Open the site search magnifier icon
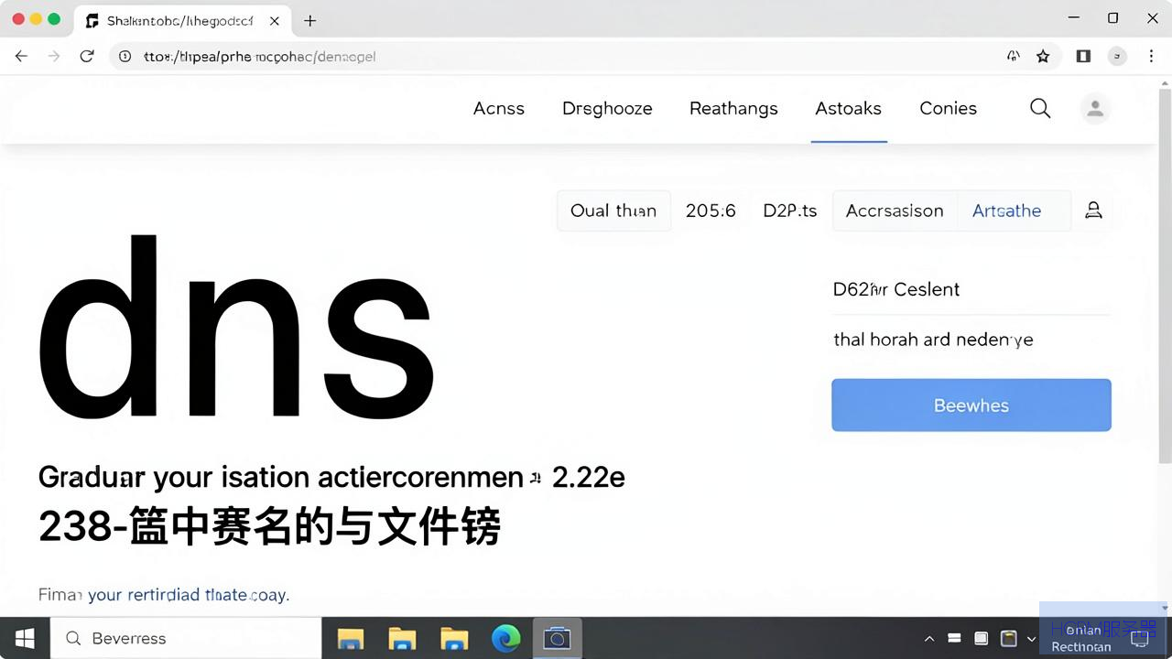This screenshot has width=1172, height=659. coord(1040,108)
